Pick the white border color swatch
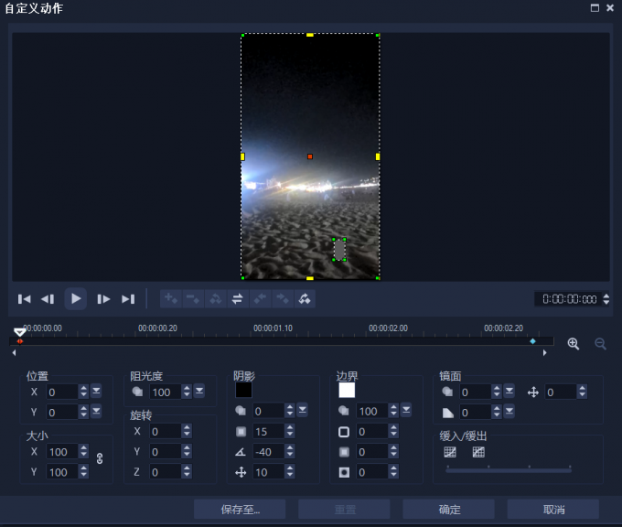The height and width of the screenshot is (527, 622). click(347, 390)
